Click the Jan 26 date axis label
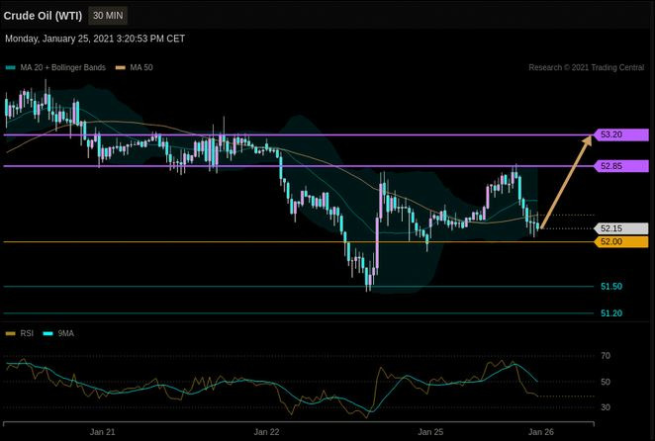The height and width of the screenshot is (441, 655). [541, 432]
